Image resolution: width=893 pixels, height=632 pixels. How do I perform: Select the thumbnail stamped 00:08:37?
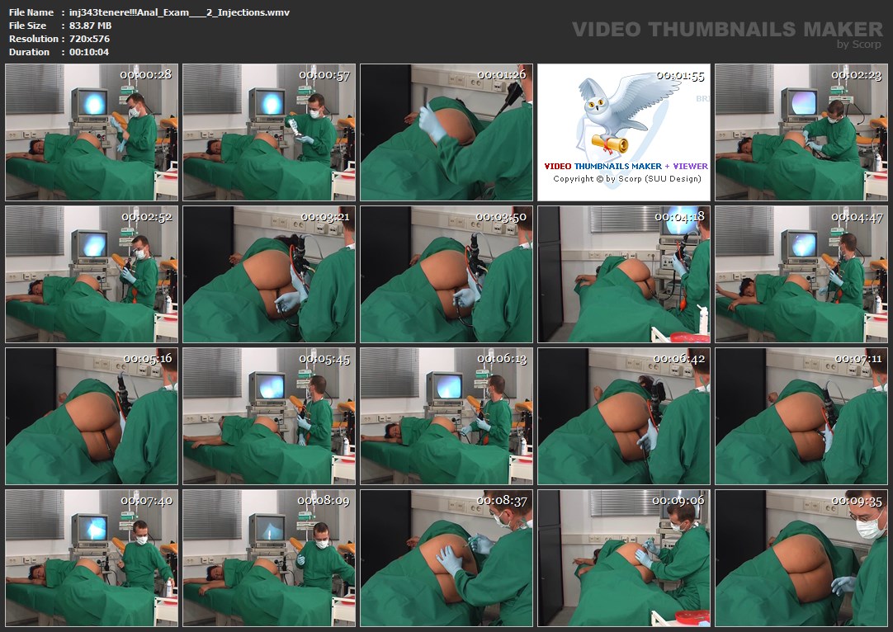(446, 558)
